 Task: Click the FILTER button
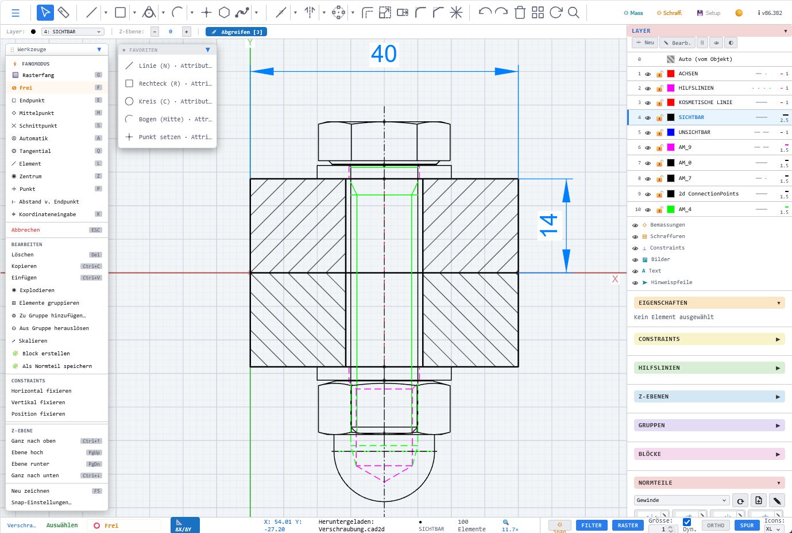tap(592, 525)
